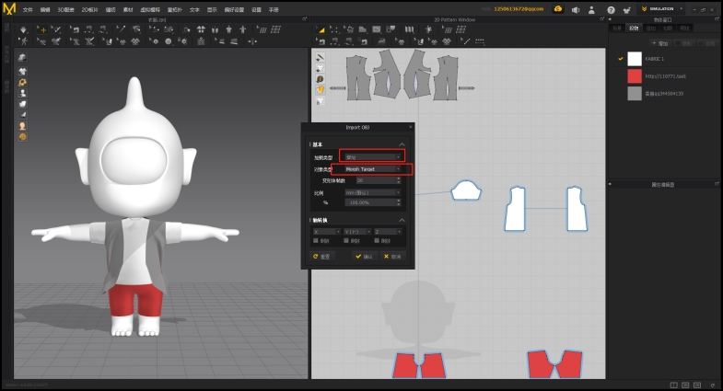Click the Marvelous Designer logo icon
Screen dimensions: 723x391
9,8
